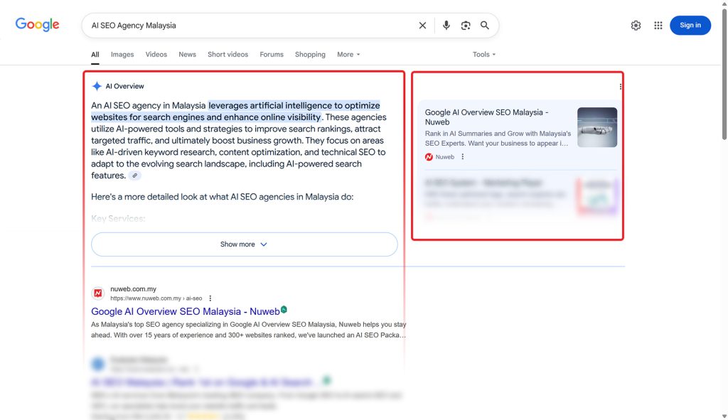Screen dimensions: 728x420
Task: Open AI Overview sources panel options menu
Action: tap(620, 86)
